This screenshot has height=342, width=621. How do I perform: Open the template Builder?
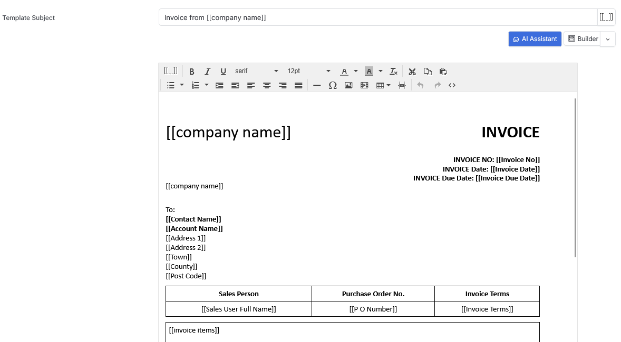582,39
